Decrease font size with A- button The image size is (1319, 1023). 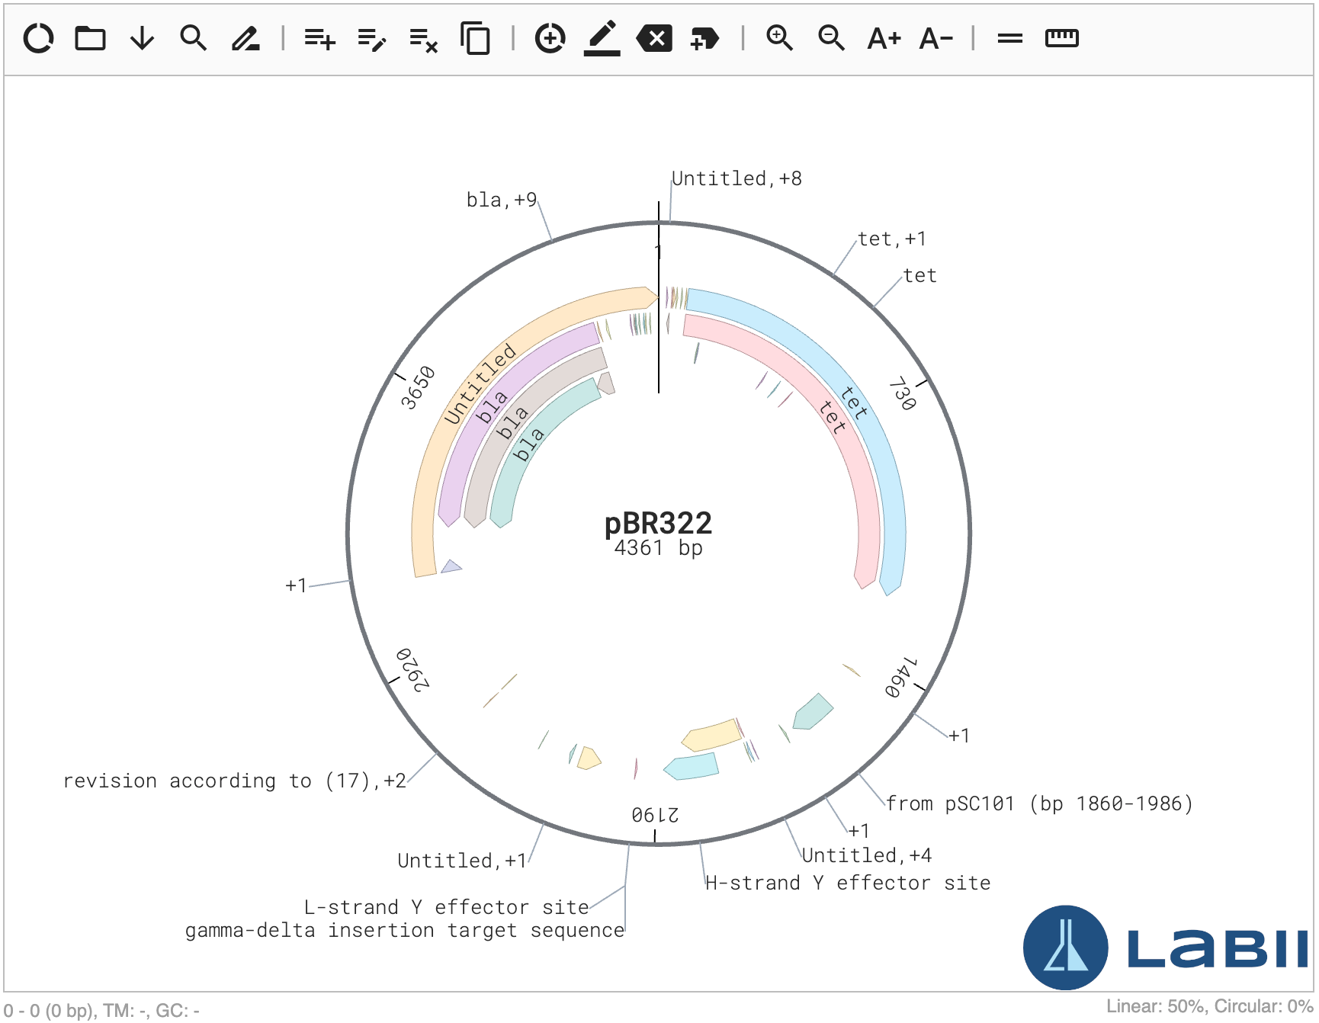(936, 38)
